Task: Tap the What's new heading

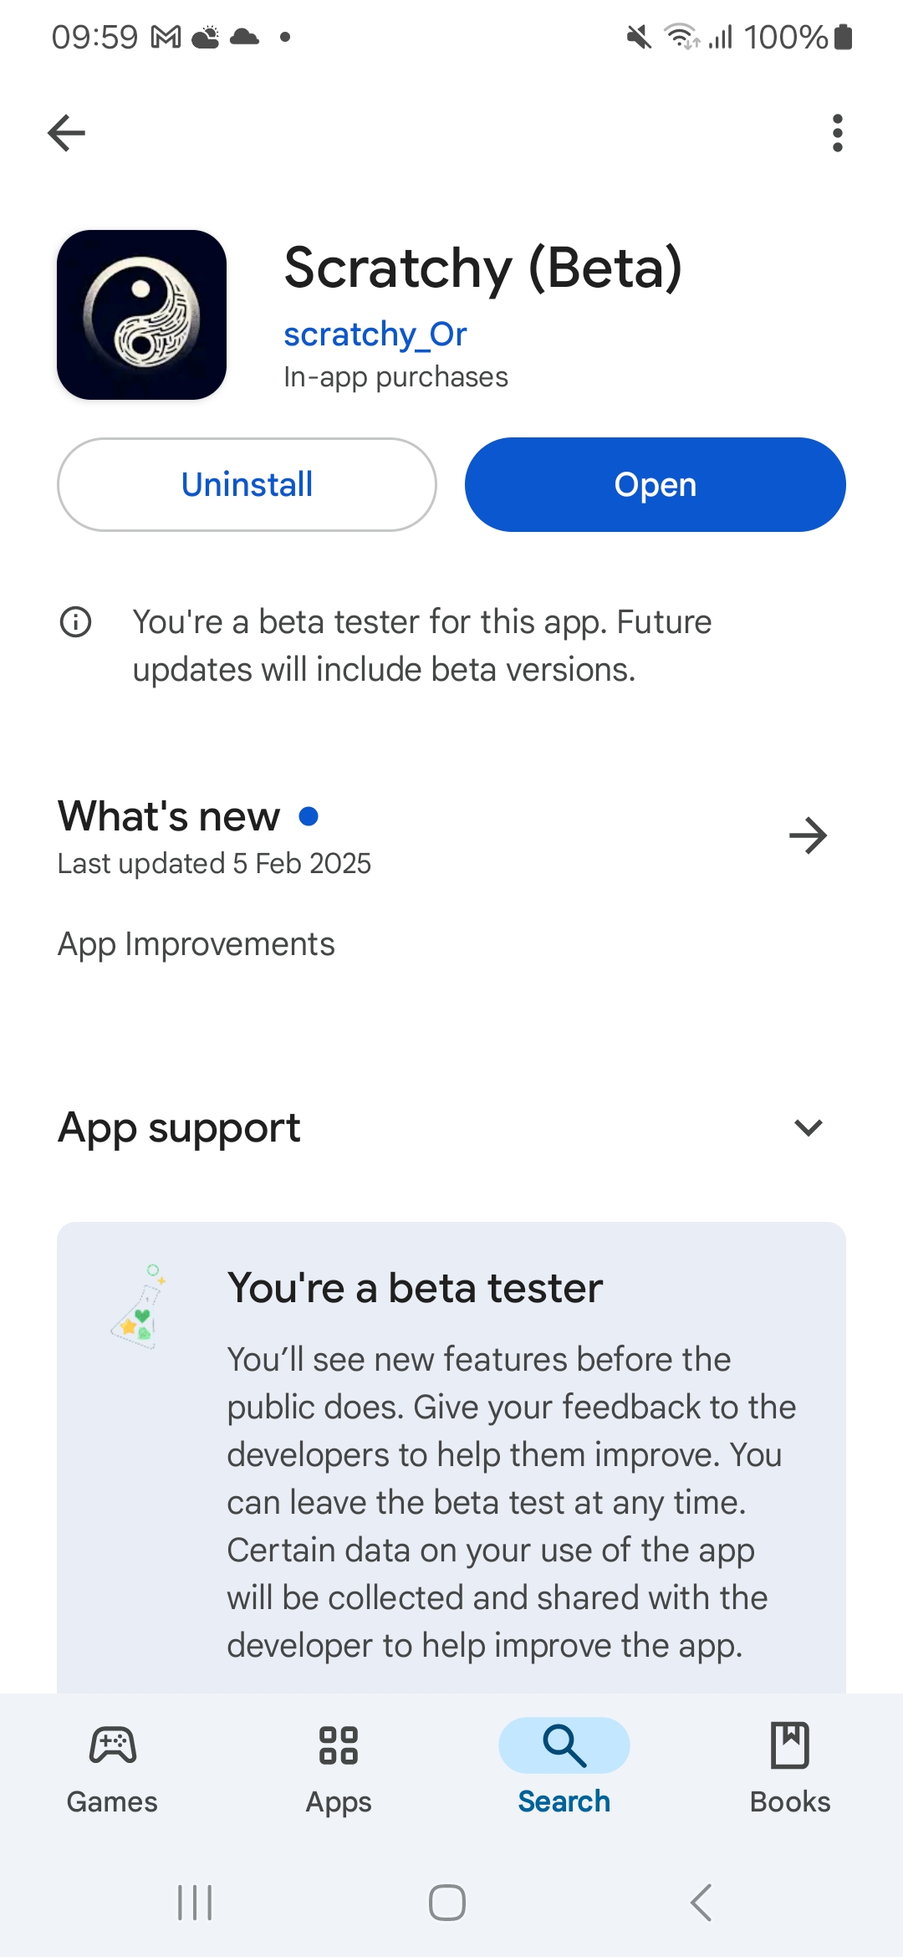Action: click(x=169, y=816)
